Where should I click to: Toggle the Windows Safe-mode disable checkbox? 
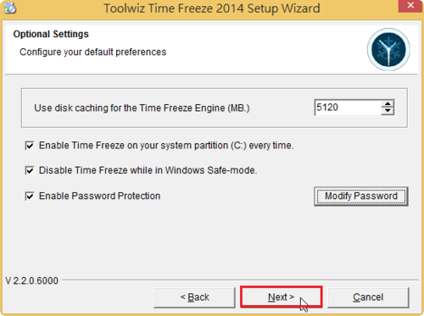pos(30,170)
